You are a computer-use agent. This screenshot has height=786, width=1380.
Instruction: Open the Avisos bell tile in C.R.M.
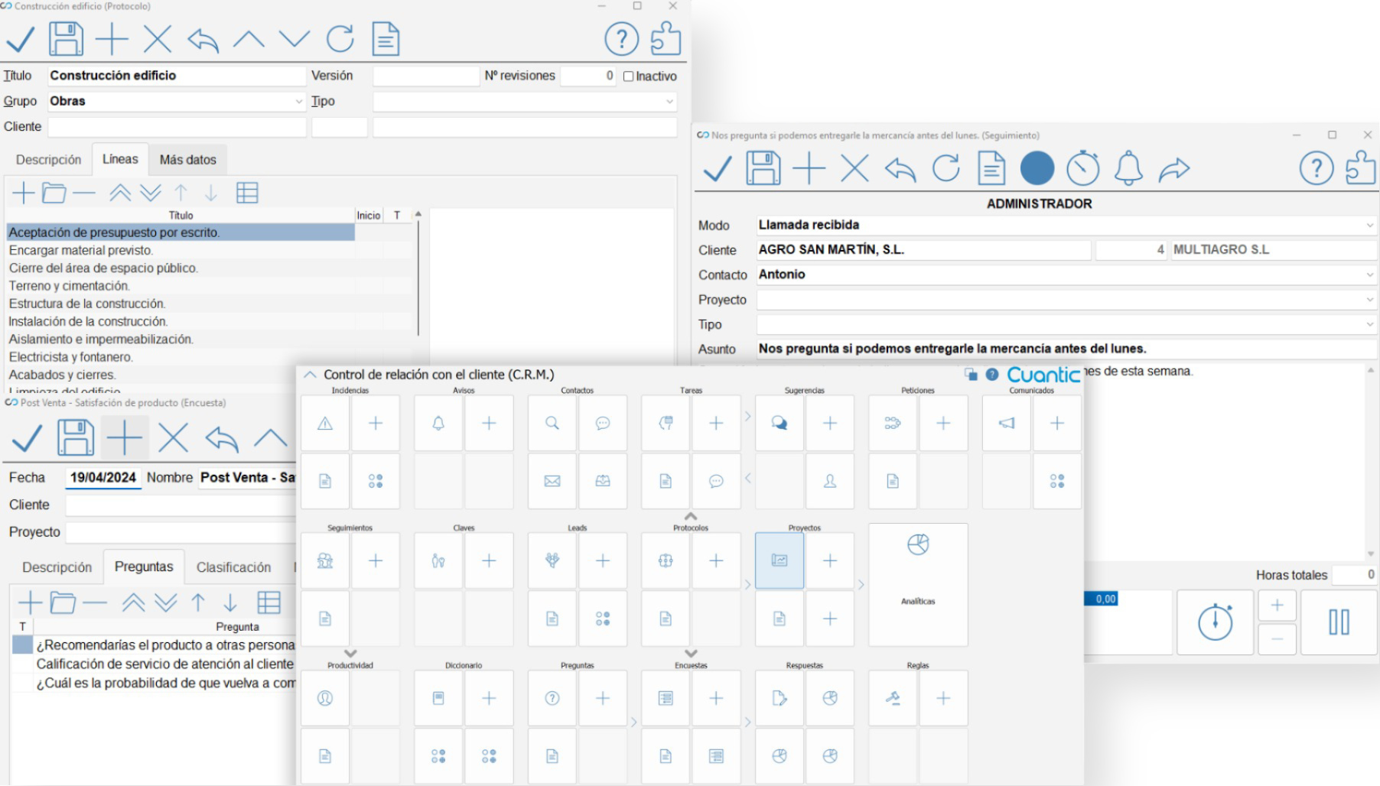click(438, 423)
